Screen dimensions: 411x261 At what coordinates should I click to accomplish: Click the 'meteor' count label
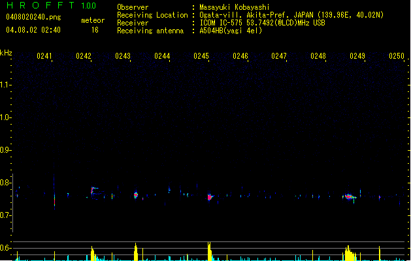(x=93, y=20)
